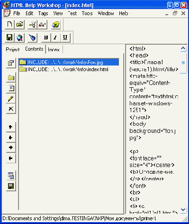Click the </font> line in the source

138,186
